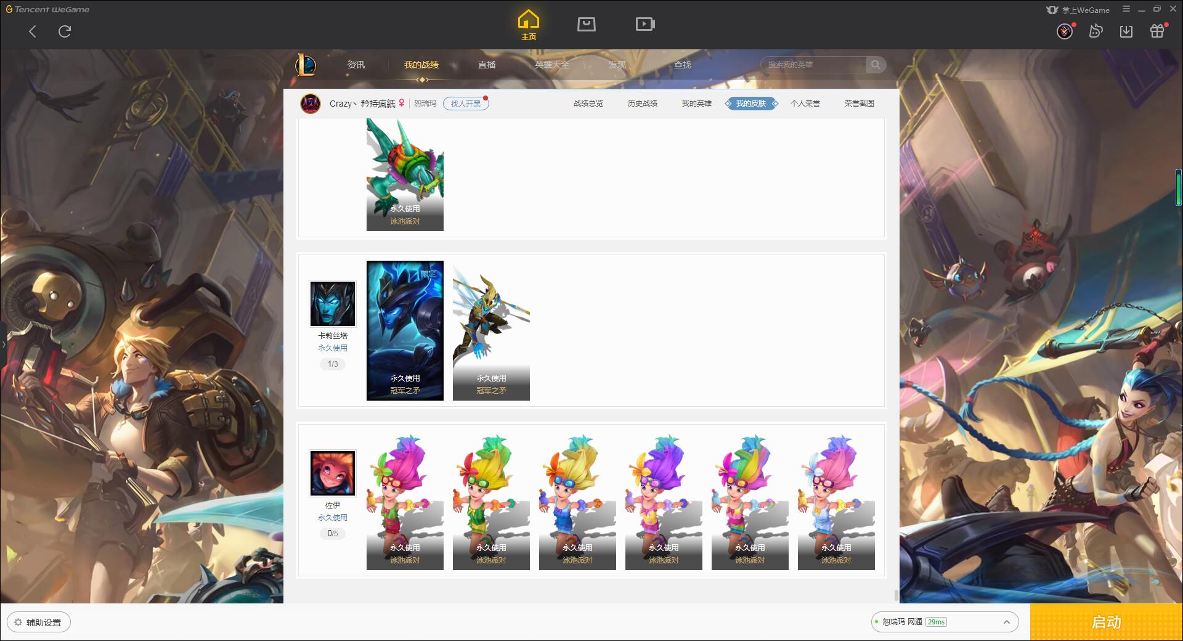1183x641 pixels.
Task: Open the 我的英雄 section
Action: tap(697, 104)
